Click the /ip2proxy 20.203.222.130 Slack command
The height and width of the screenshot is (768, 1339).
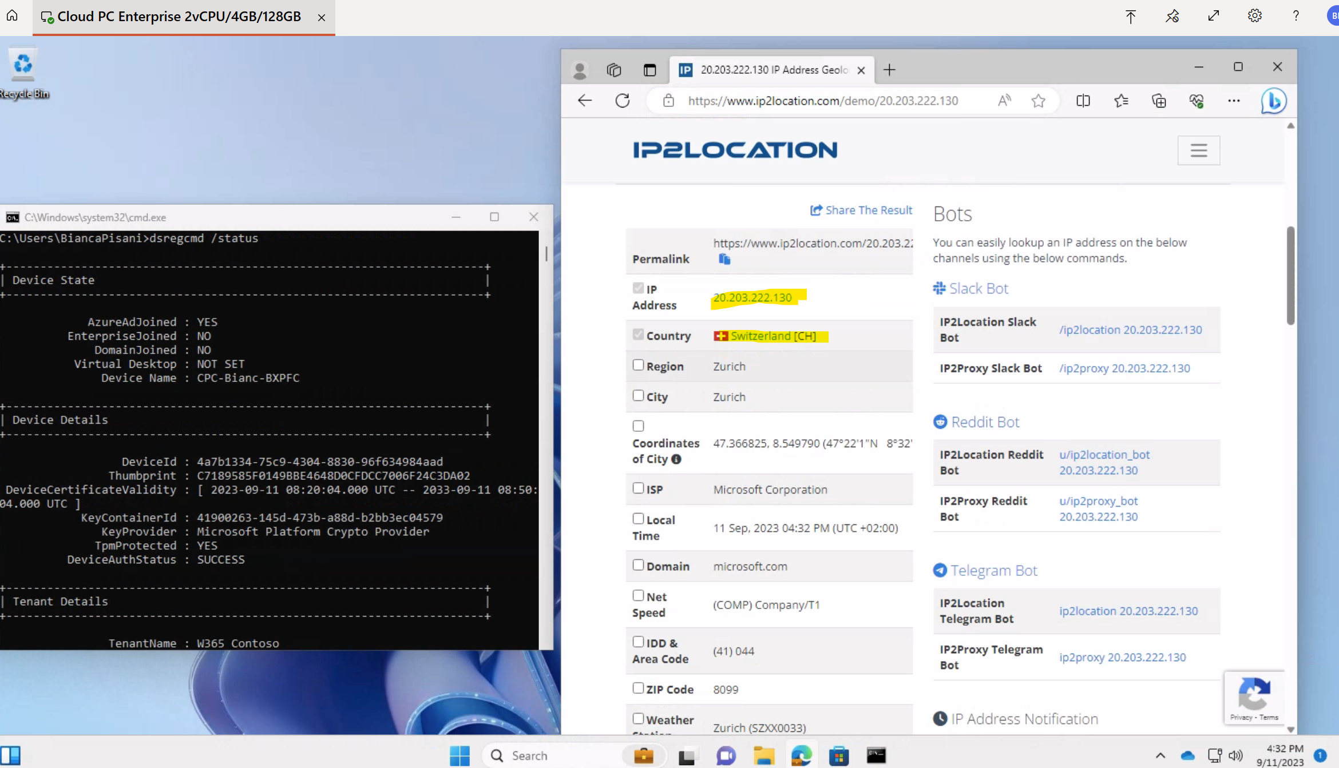pyautogui.click(x=1124, y=368)
